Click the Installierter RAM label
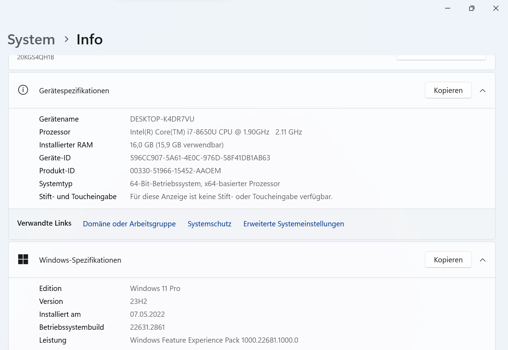 pos(66,145)
